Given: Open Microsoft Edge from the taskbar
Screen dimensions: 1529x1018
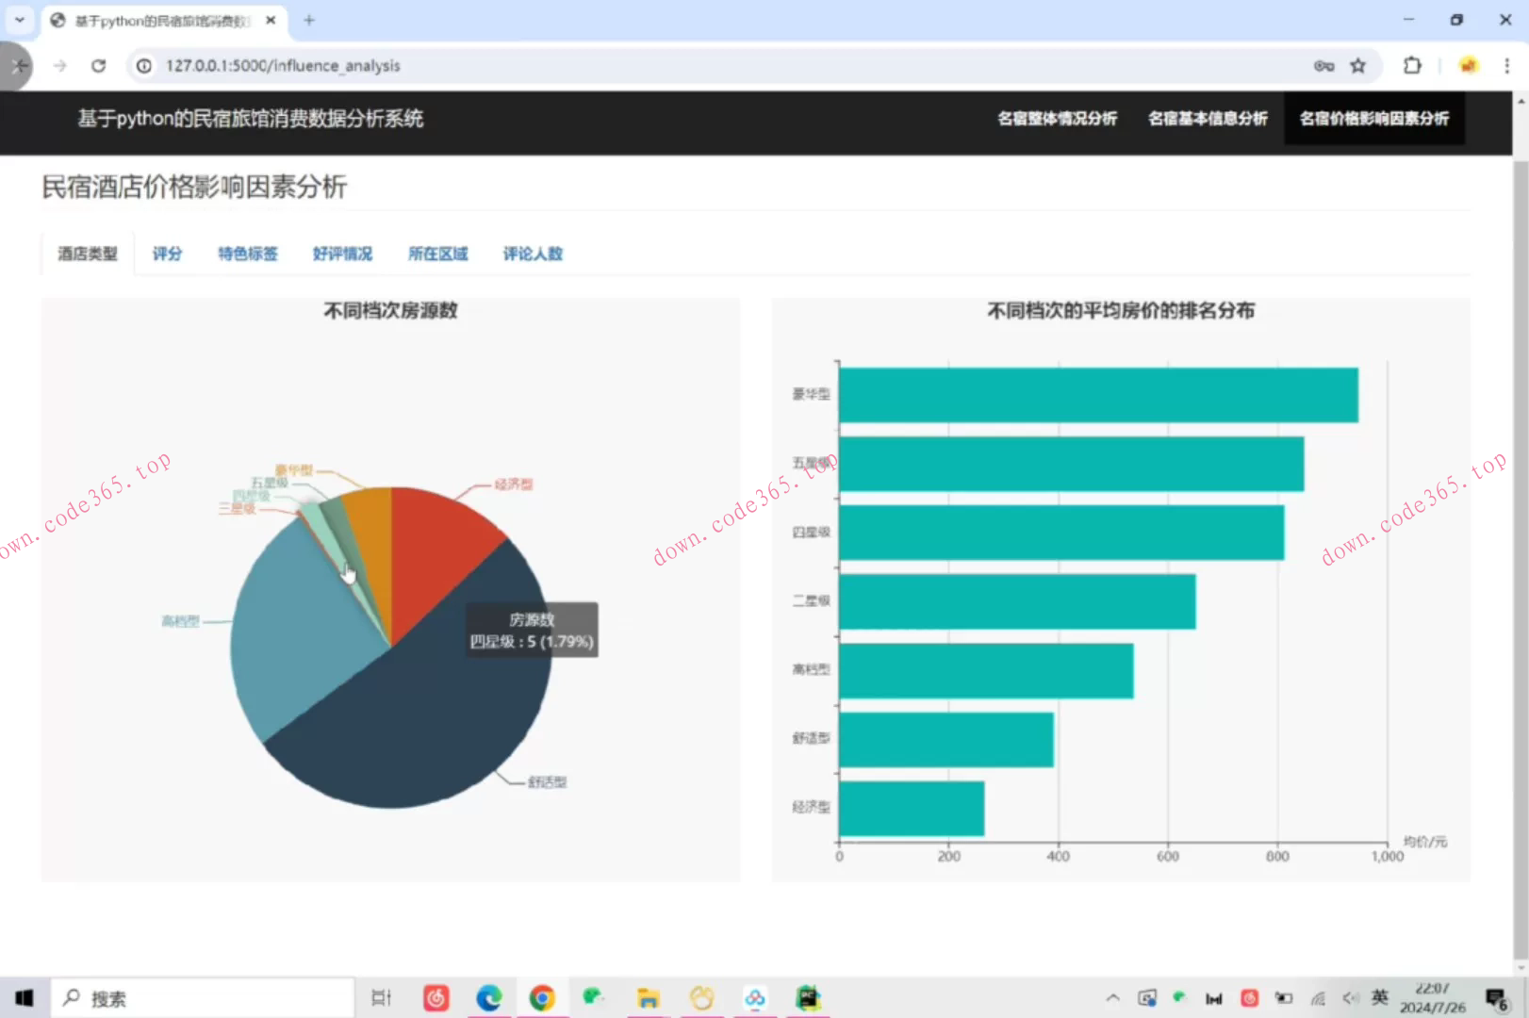Looking at the screenshot, I should coord(488,997).
